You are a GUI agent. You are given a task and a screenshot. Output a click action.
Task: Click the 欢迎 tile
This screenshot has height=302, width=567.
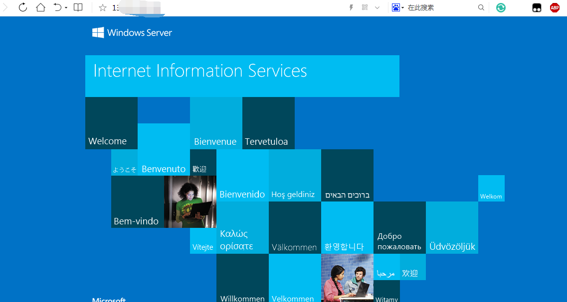(x=412, y=267)
